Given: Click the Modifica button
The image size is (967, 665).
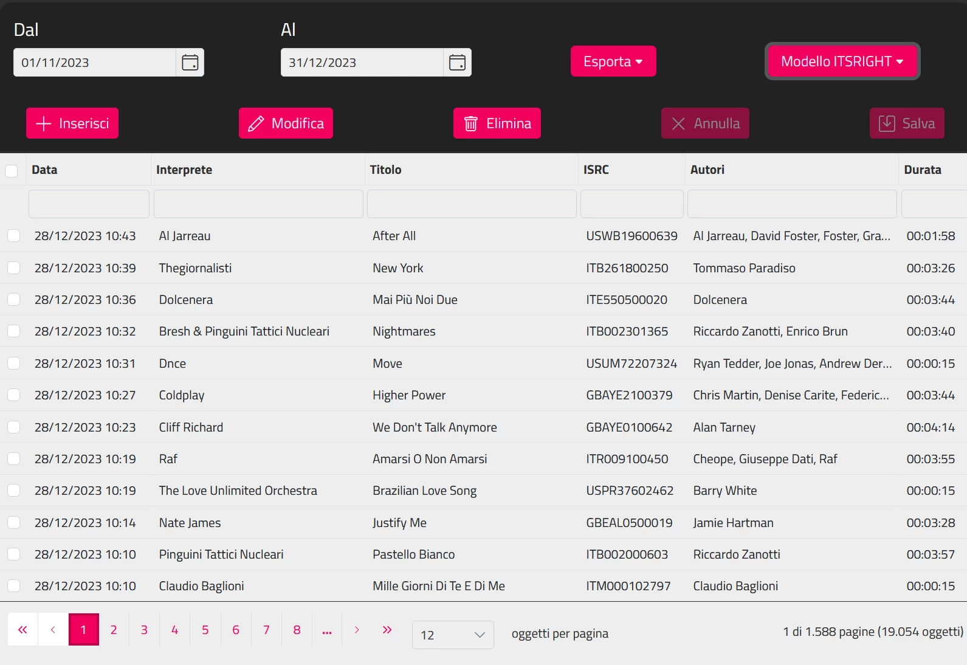Looking at the screenshot, I should pyautogui.click(x=286, y=123).
